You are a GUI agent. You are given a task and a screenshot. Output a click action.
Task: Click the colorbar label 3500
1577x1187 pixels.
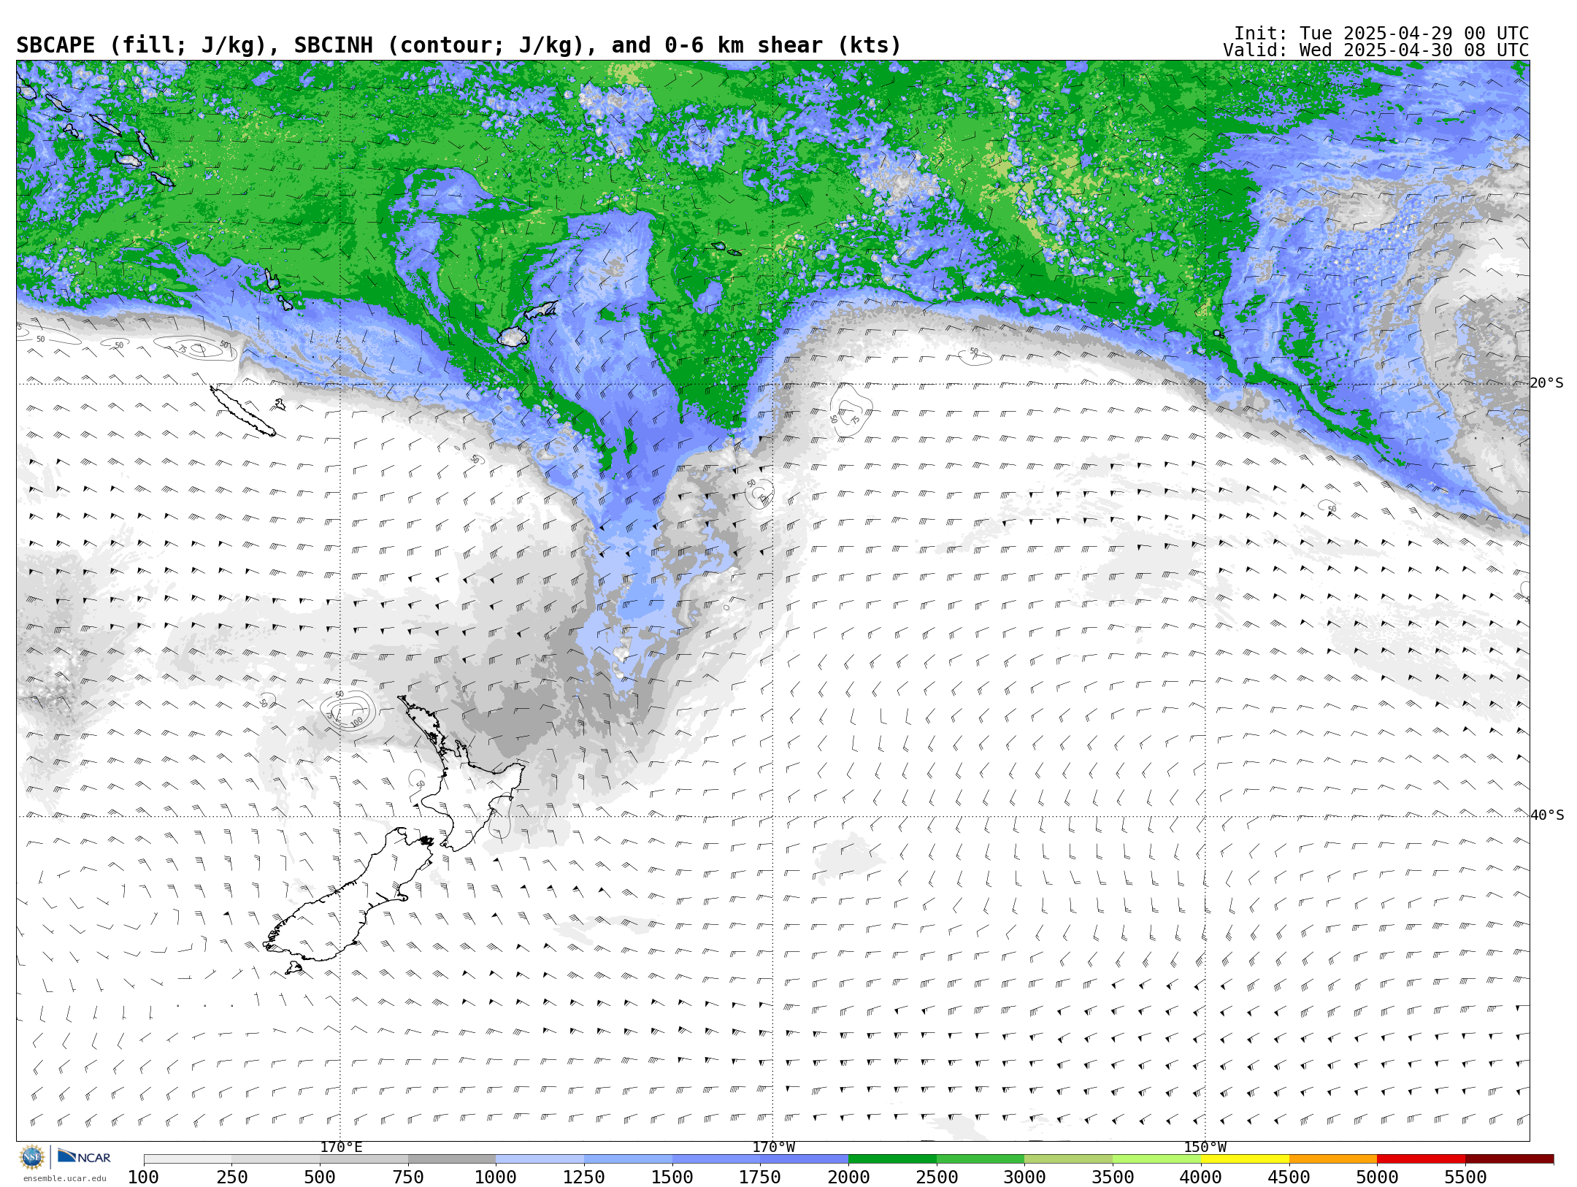coord(1113,1178)
